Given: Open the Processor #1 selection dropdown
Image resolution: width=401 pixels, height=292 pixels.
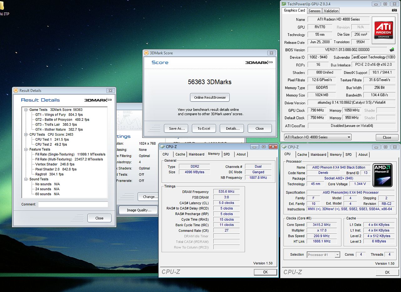Looking at the screenshot, I should click(x=323, y=255).
